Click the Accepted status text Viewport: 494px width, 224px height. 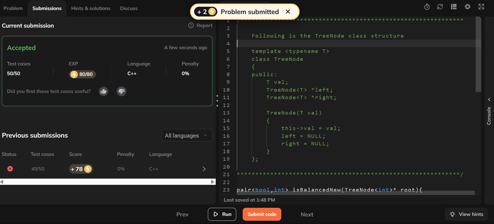(21, 48)
